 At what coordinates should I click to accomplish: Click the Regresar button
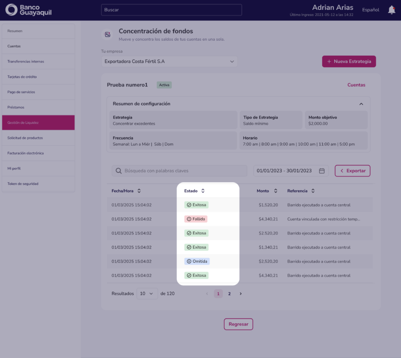(x=238, y=324)
